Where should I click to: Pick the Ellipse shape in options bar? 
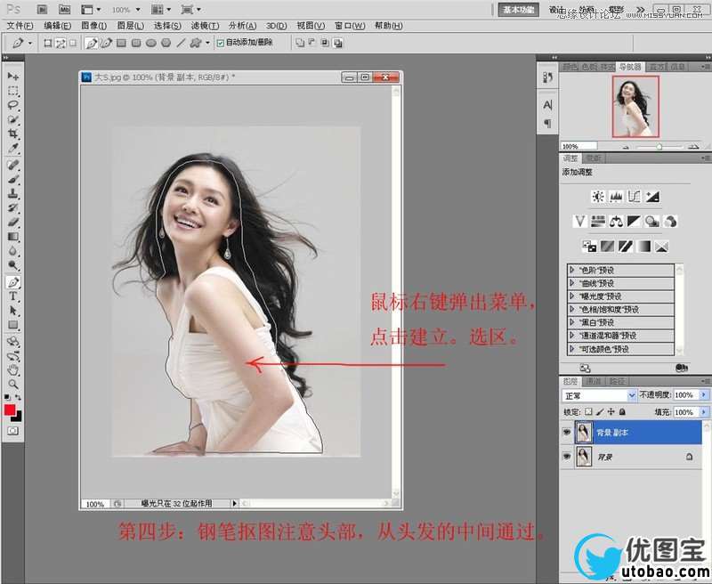(151, 43)
